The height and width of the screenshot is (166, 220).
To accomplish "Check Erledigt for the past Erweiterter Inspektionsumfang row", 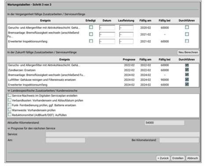I will tap(91, 41).
